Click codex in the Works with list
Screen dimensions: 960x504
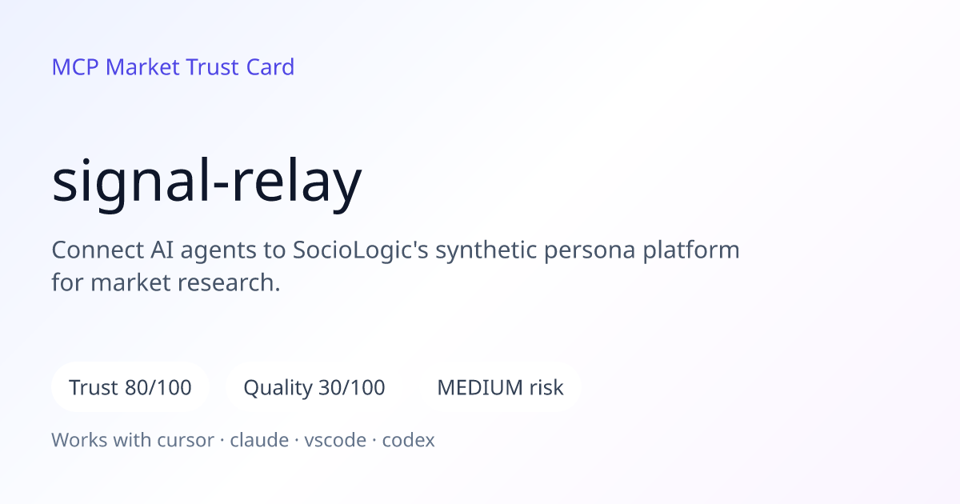tap(408, 440)
